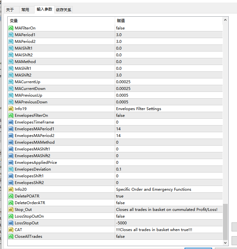Click the icon beside MAShift2

(11, 75)
